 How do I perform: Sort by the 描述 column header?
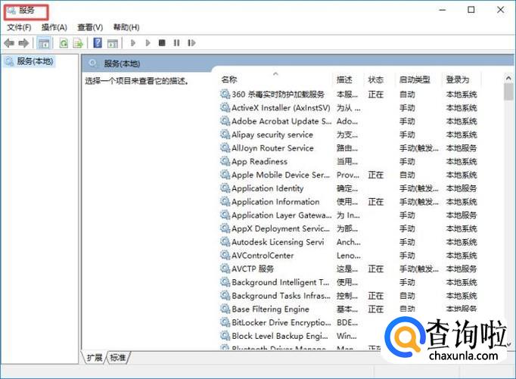(344, 79)
